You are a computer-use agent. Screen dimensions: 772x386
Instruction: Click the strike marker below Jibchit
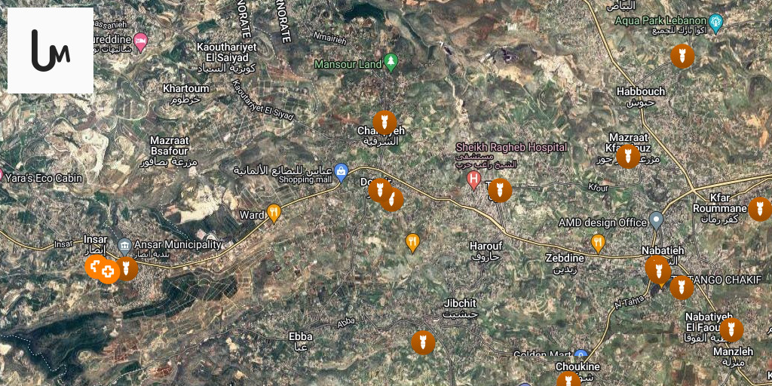(x=423, y=343)
